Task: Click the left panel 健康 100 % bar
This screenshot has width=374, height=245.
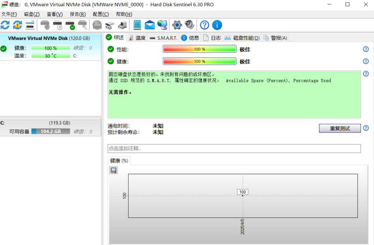Action: click(x=50, y=48)
